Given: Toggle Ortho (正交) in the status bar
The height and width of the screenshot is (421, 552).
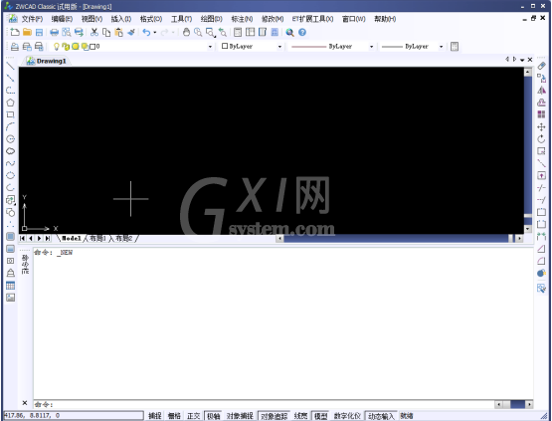Looking at the screenshot, I should [x=194, y=416].
